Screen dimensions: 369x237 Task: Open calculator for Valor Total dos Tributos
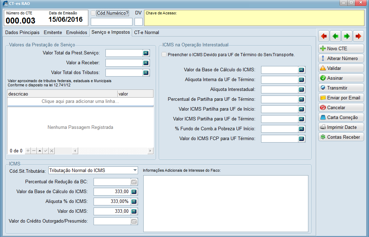coord(146,73)
